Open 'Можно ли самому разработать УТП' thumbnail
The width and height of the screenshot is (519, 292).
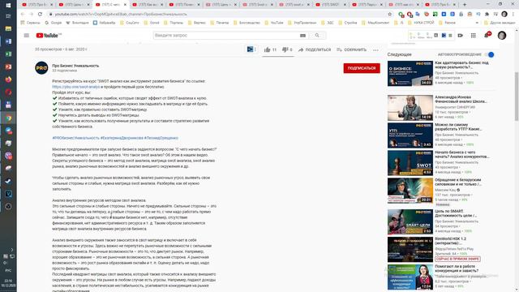point(410,135)
